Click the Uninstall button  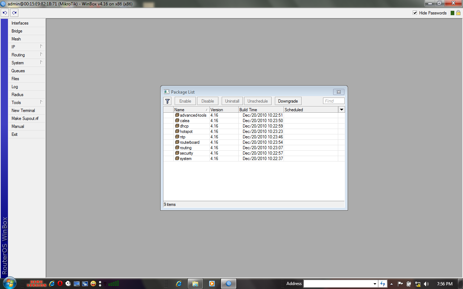click(232, 101)
